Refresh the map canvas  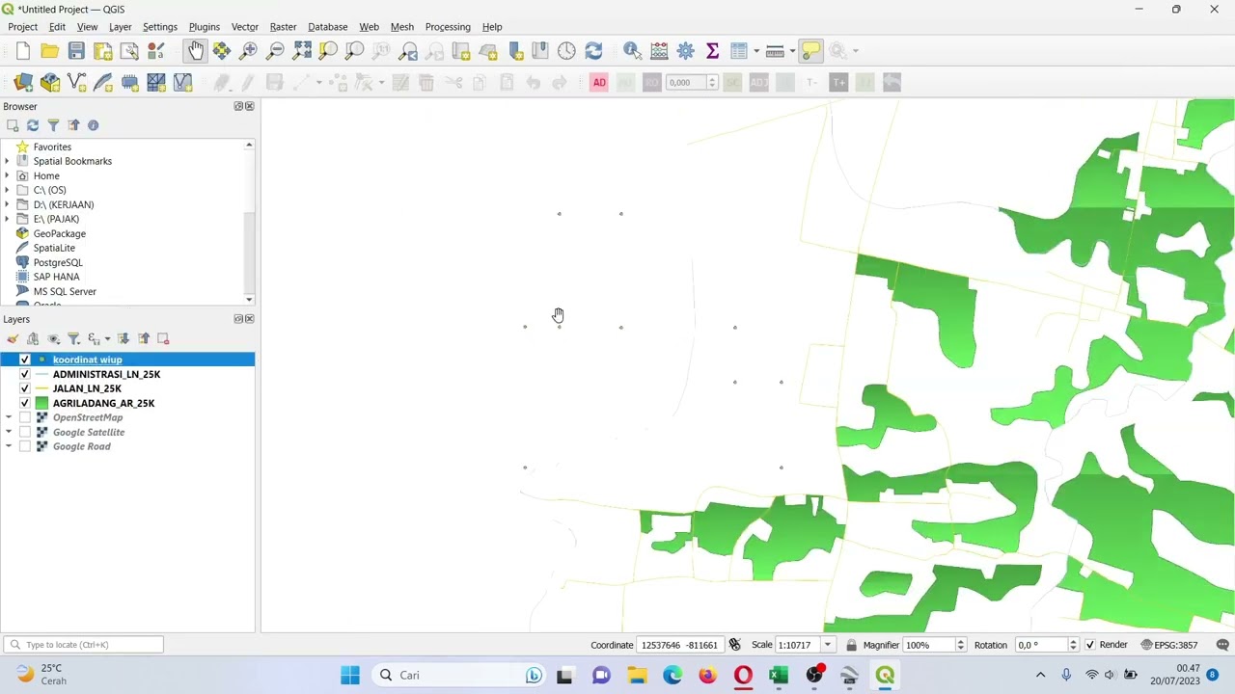(593, 51)
